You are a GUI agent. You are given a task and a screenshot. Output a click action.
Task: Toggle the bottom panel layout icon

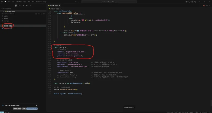(189, 2)
